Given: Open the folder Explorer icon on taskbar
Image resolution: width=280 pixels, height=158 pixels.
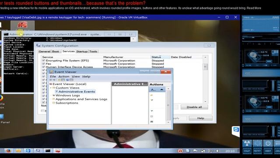Looking at the screenshot, I should 18,151.
